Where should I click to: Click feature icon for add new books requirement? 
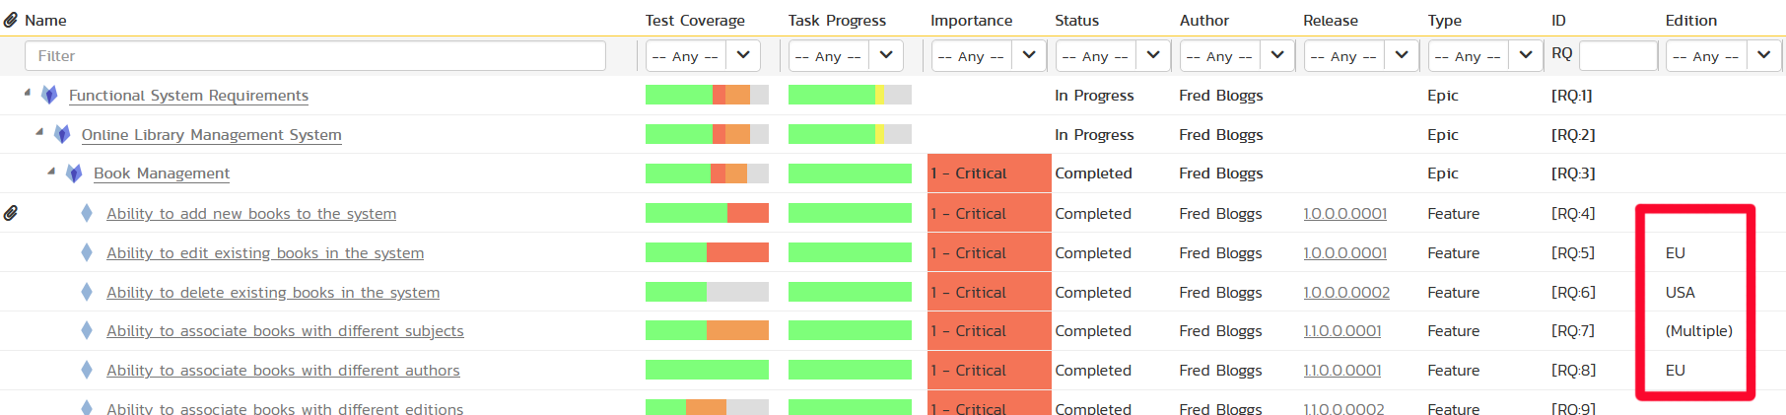pos(87,213)
